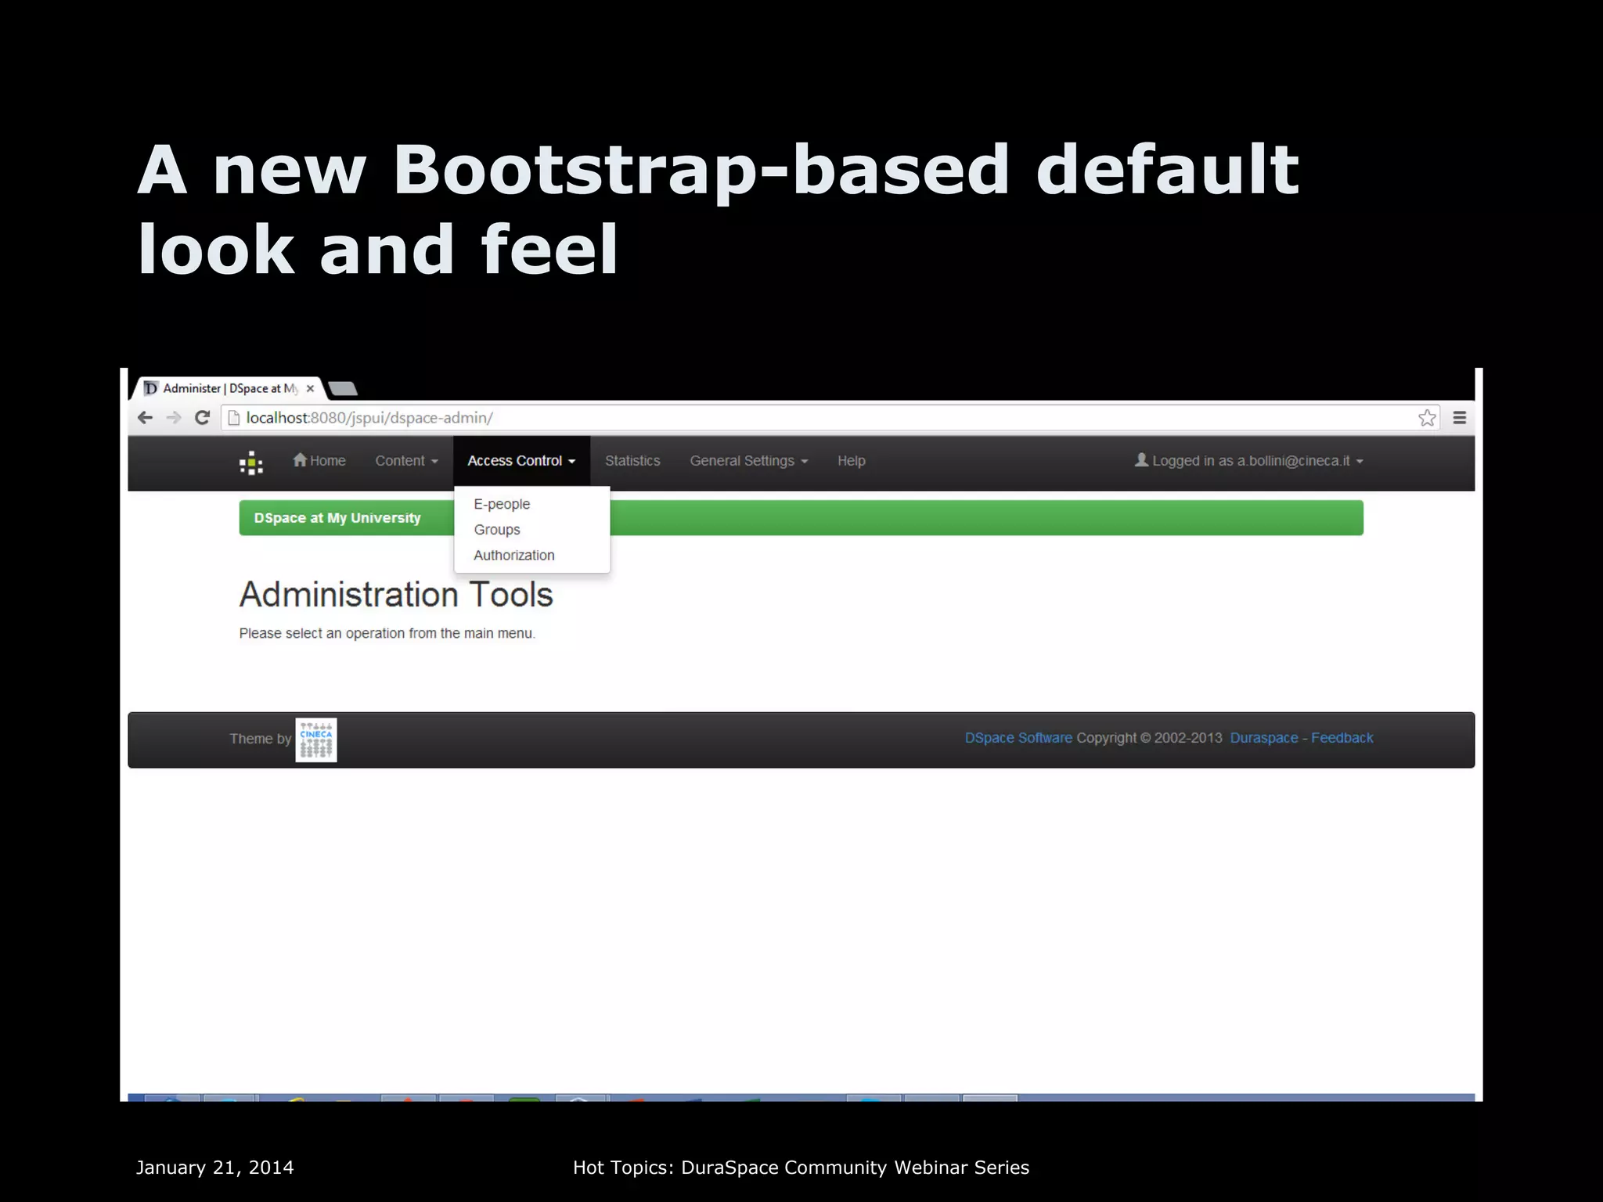This screenshot has height=1202, width=1603.
Task: Select Groups from the dropdown
Action: tap(497, 530)
